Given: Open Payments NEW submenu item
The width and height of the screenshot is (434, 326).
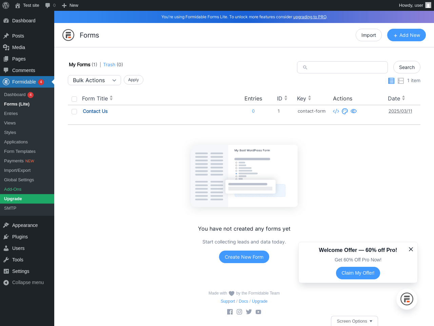Looking at the screenshot, I should pyautogui.click(x=27, y=161).
